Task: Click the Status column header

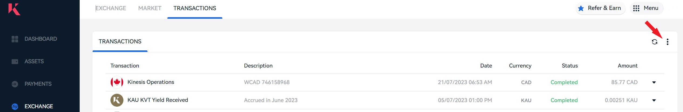Action: [x=570, y=66]
